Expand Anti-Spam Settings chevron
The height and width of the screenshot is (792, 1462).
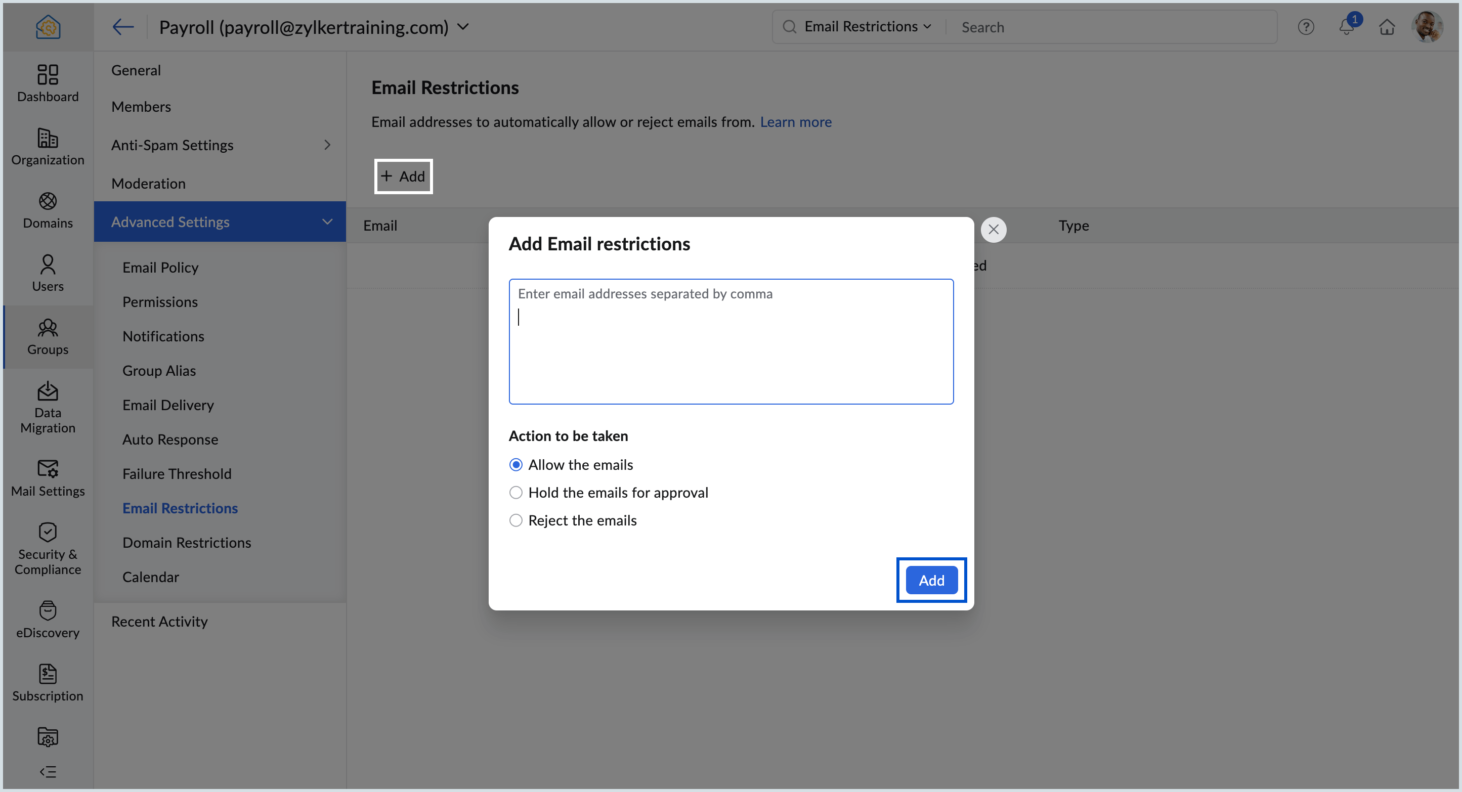[x=327, y=145]
